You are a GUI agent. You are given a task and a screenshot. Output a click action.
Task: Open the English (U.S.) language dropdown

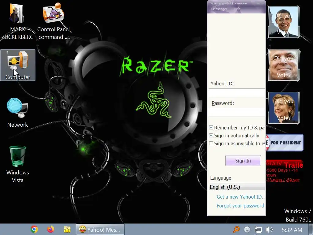[237, 187]
